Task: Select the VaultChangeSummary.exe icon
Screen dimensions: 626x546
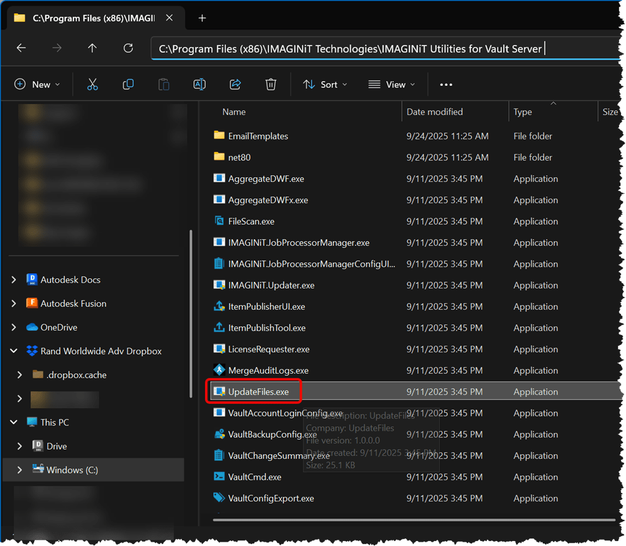Action: click(219, 455)
